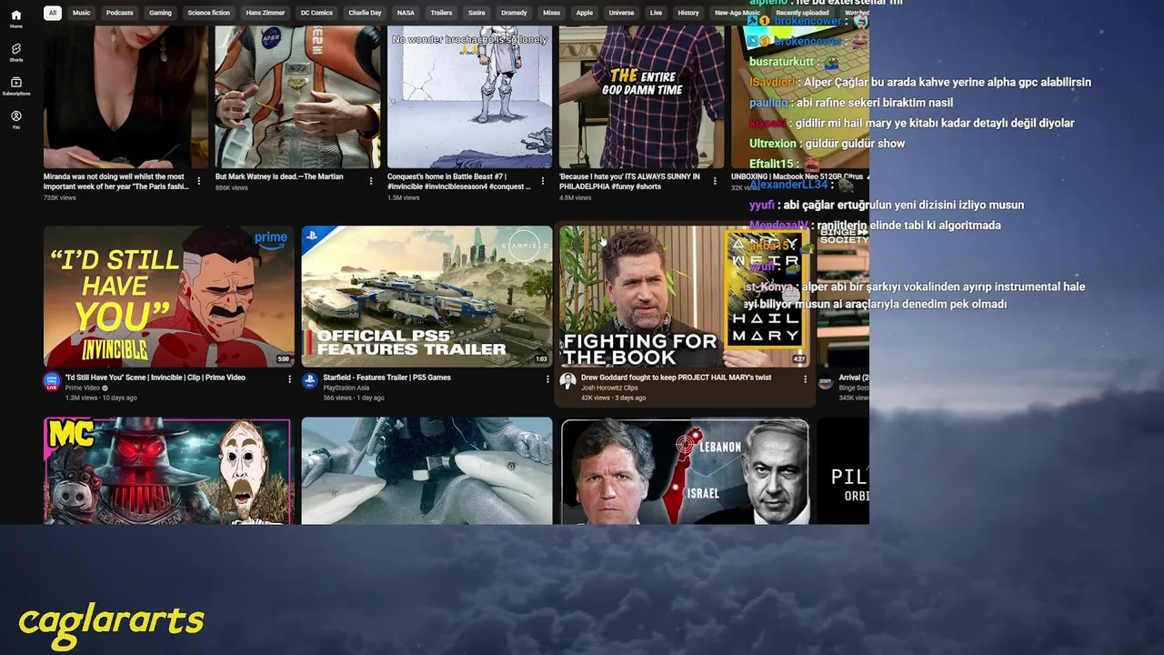Open the YouTube Home sidebar icon
Screen dimensions: 1164x655
pyautogui.click(x=15, y=18)
